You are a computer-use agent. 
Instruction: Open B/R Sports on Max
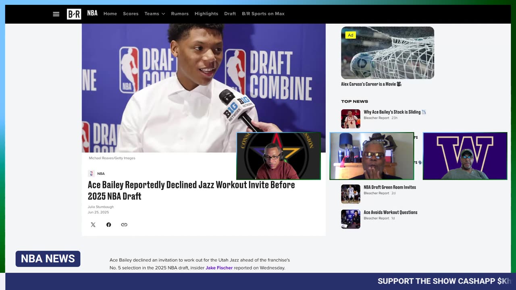point(263,14)
